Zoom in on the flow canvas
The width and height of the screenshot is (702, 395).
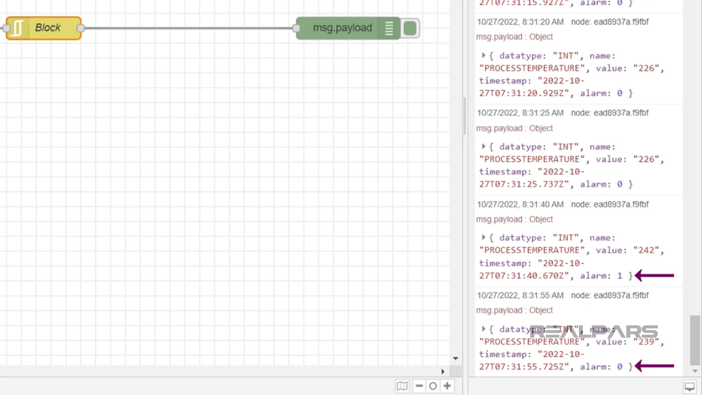[x=447, y=386]
